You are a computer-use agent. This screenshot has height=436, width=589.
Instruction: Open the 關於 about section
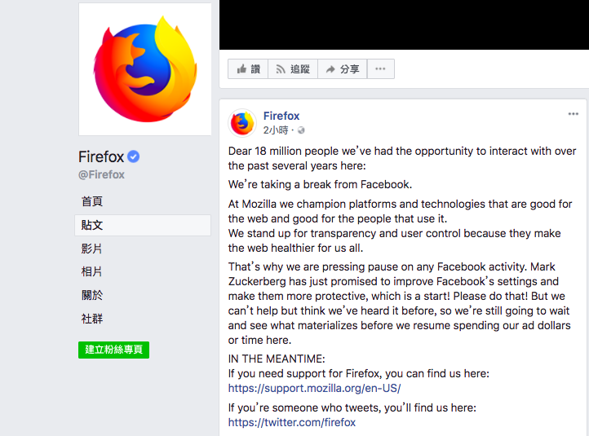92,295
